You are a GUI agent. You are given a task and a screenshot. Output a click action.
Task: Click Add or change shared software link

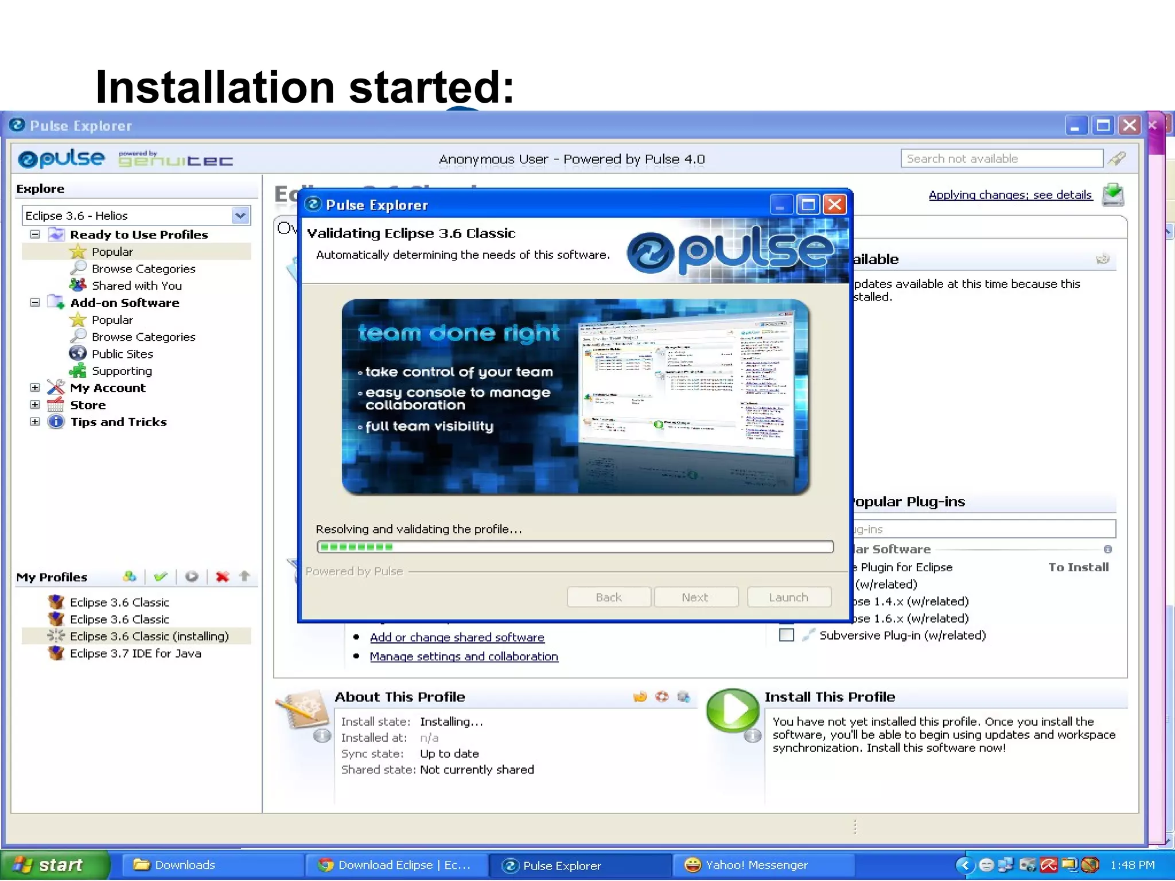point(457,637)
